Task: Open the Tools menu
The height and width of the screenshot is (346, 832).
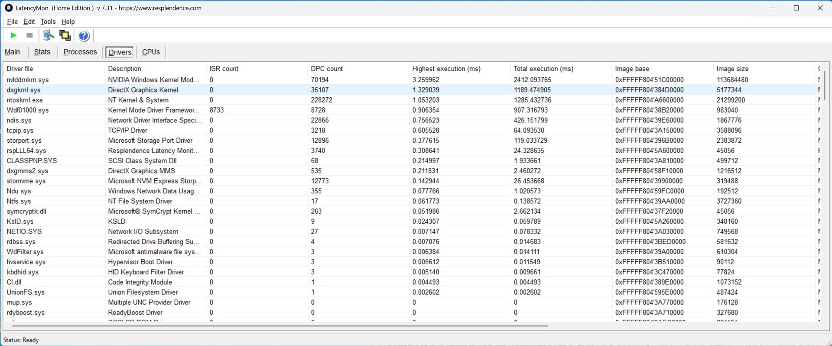Action: pyautogui.click(x=48, y=22)
